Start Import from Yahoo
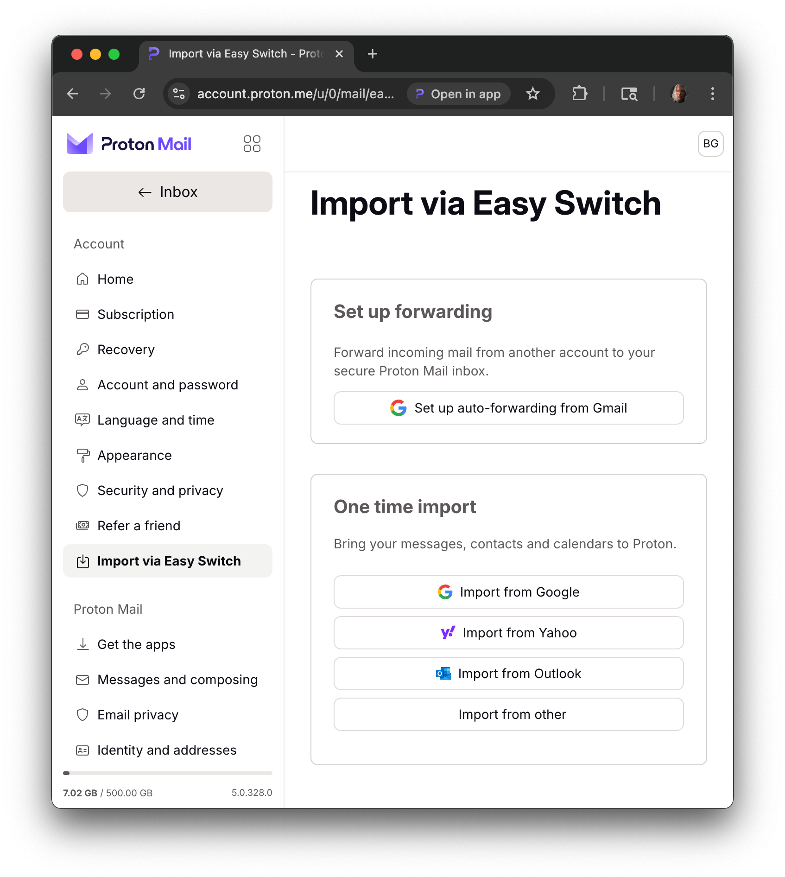The image size is (785, 877). coord(508,633)
